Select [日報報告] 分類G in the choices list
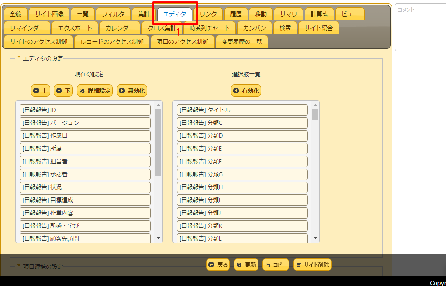This screenshot has width=446, height=286. coord(243,174)
